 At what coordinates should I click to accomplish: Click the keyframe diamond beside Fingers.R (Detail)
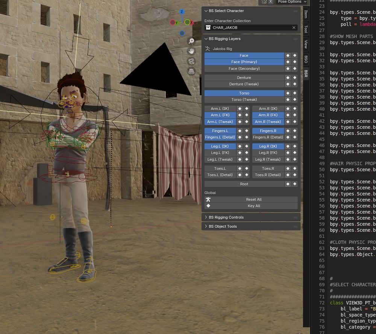pos(295,137)
